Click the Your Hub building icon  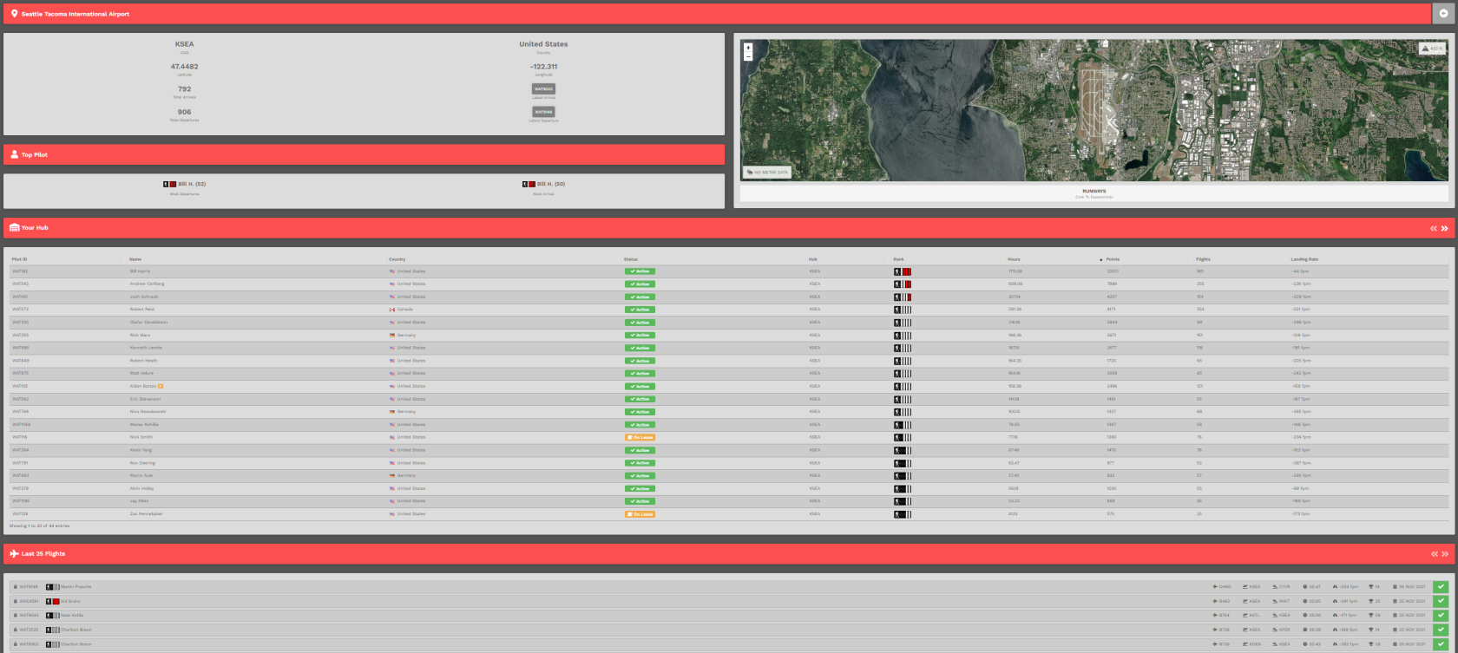14,228
